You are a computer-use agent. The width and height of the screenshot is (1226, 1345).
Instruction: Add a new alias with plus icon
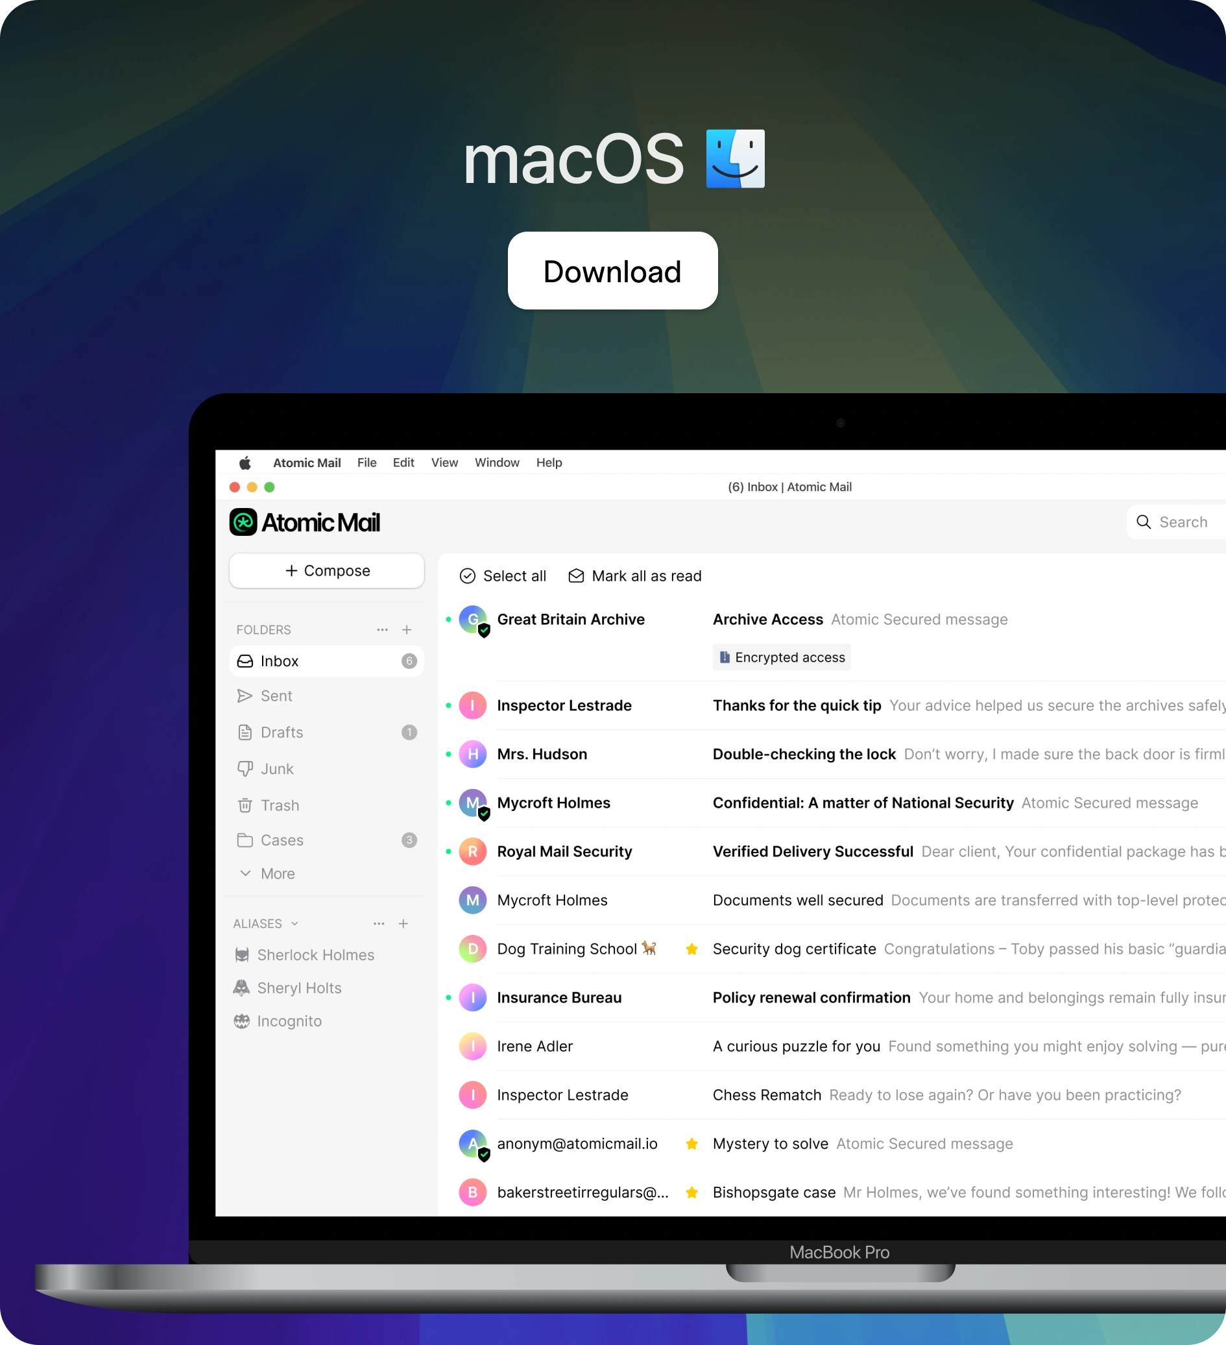(x=403, y=923)
